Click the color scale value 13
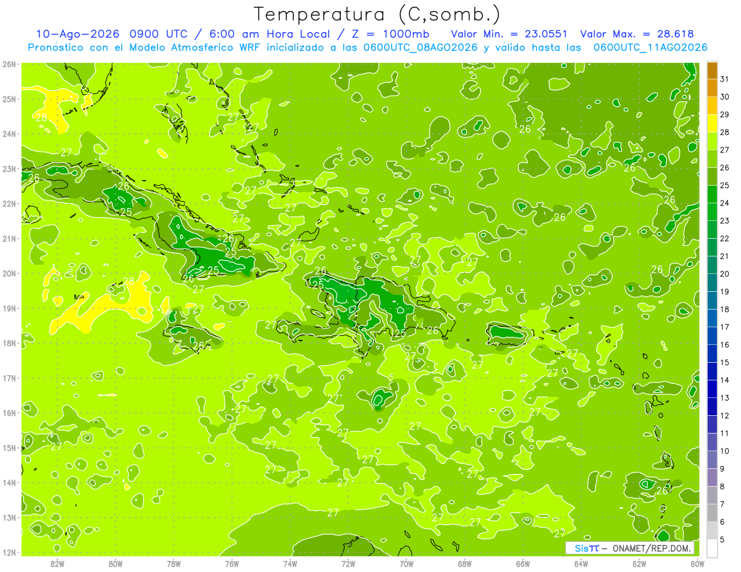741x572 pixels. click(725, 398)
